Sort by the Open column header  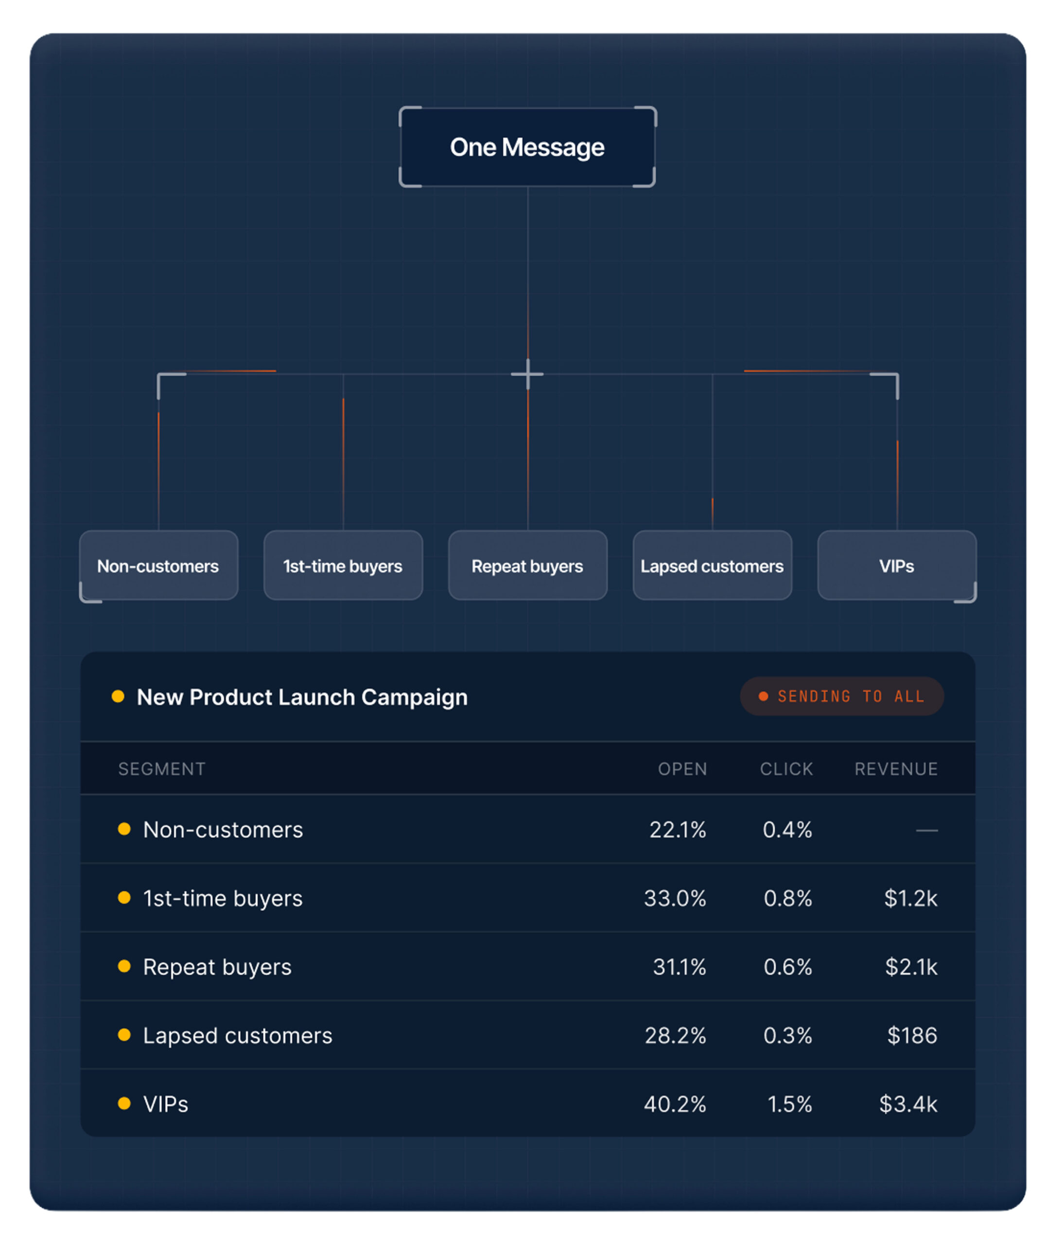click(682, 769)
